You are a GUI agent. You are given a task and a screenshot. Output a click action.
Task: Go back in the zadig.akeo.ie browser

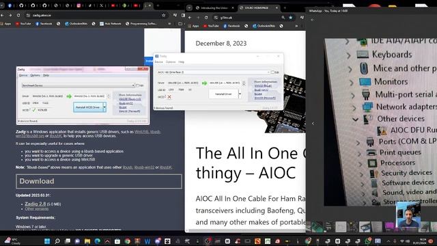pyautogui.click(x=2, y=15)
